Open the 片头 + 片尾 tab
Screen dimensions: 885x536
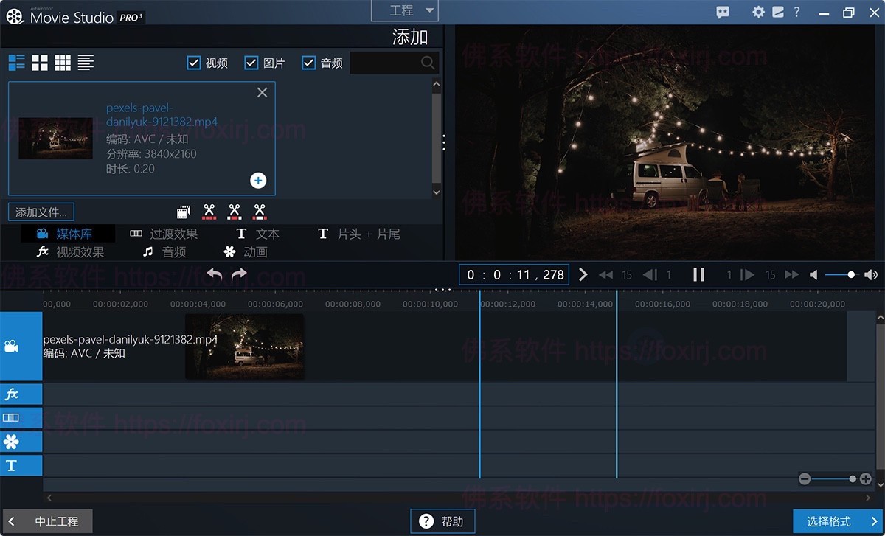(359, 234)
